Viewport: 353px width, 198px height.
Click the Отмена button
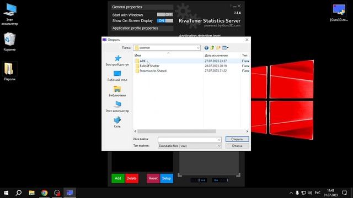coord(237,146)
